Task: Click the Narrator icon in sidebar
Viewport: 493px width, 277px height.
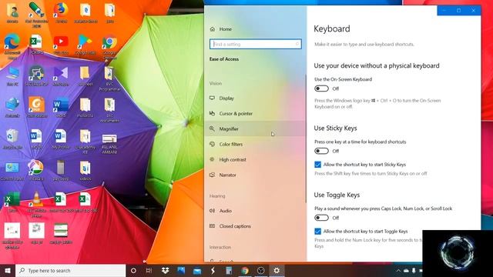Action: (x=213, y=175)
